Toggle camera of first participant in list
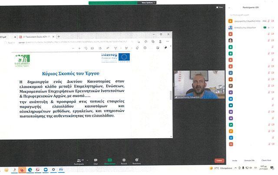Viewport: 278px width, 175px height. click(x=273, y=20)
